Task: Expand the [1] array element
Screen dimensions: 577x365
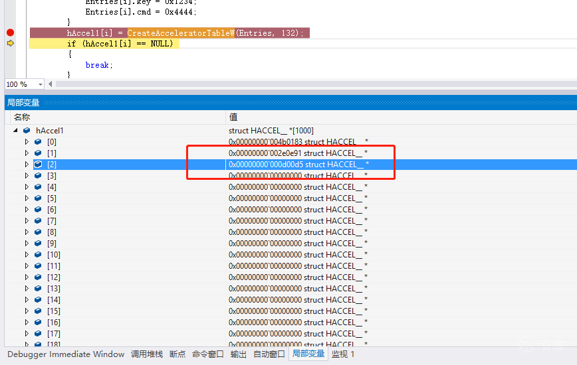Action: [27, 153]
